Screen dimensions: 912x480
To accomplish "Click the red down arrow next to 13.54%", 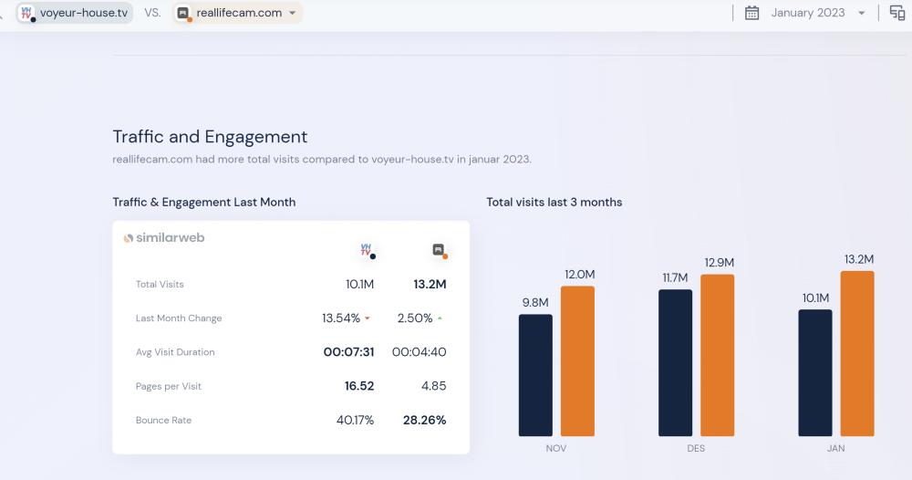I will tap(368, 318).
